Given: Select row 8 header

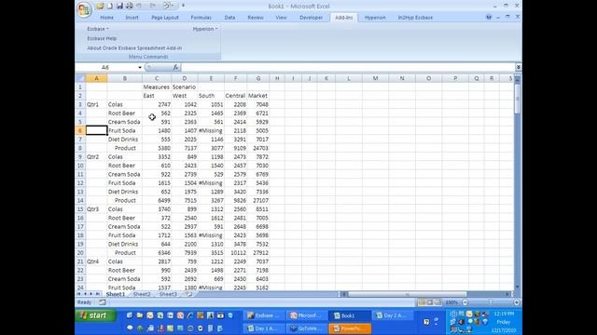Looking at the screenshot, I should 80,148.
